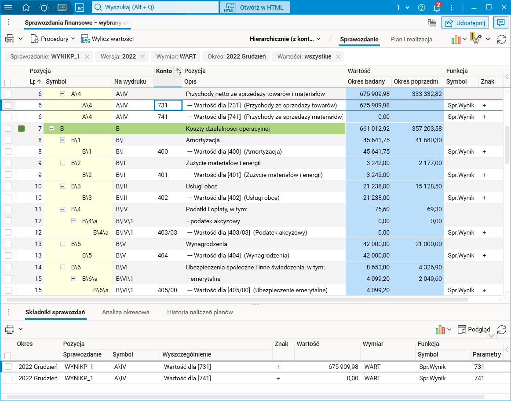Open the top bar vertical dots menu

pos(451,7)
